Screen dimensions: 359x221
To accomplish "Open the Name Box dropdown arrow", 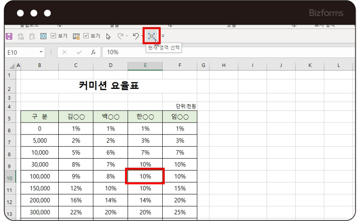I will 41,52.
